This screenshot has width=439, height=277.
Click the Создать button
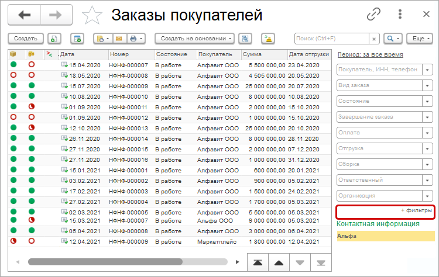coord(26,39)
